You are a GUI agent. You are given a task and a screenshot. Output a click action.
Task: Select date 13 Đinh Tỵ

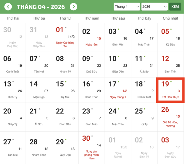pyautogui.click(x=13, y=90)
